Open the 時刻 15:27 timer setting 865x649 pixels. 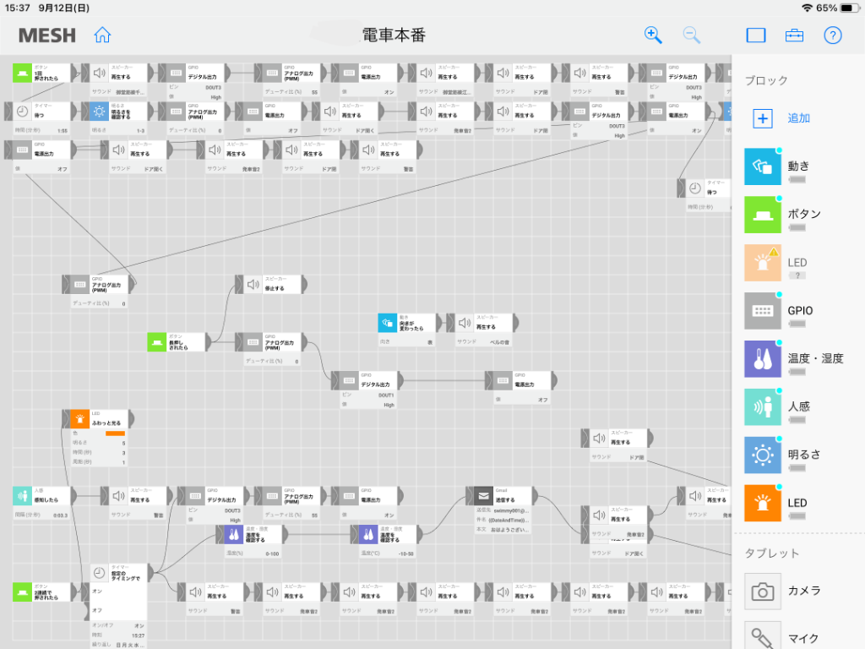coord(118,635)
